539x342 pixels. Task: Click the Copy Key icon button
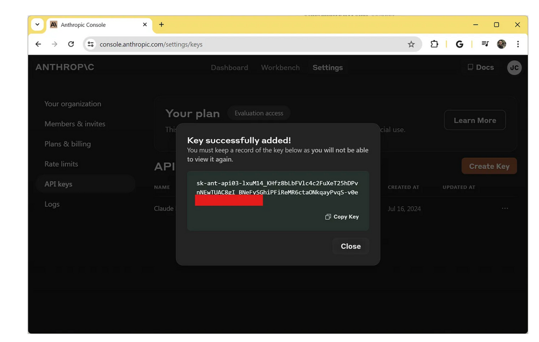[342, 217]
